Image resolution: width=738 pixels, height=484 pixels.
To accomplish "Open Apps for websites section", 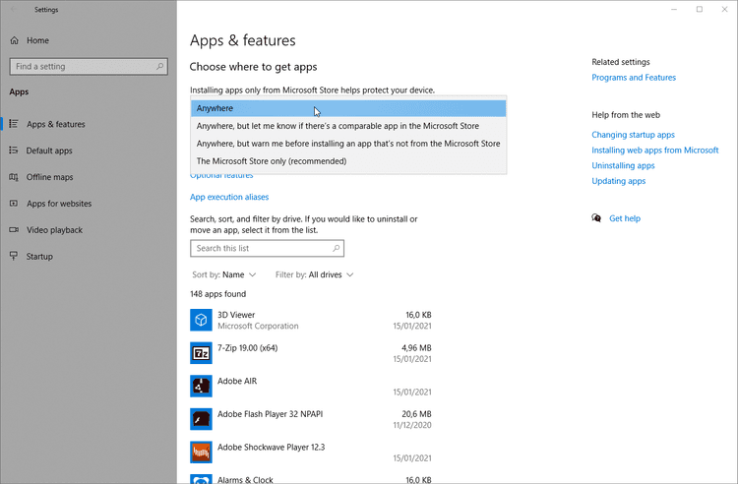I will tap(59, 204).
